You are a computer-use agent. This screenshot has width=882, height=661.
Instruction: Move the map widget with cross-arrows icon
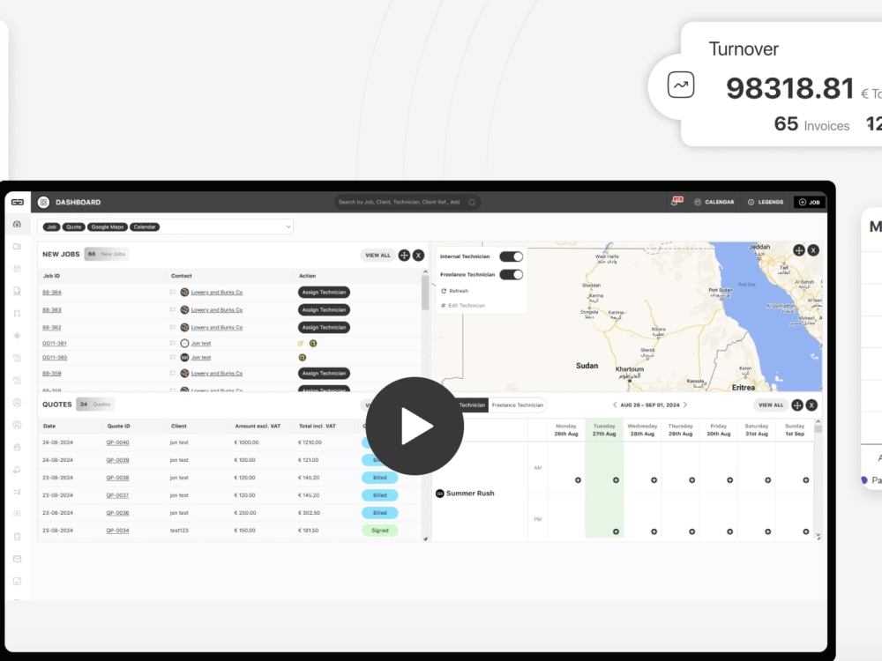point(799,250)
